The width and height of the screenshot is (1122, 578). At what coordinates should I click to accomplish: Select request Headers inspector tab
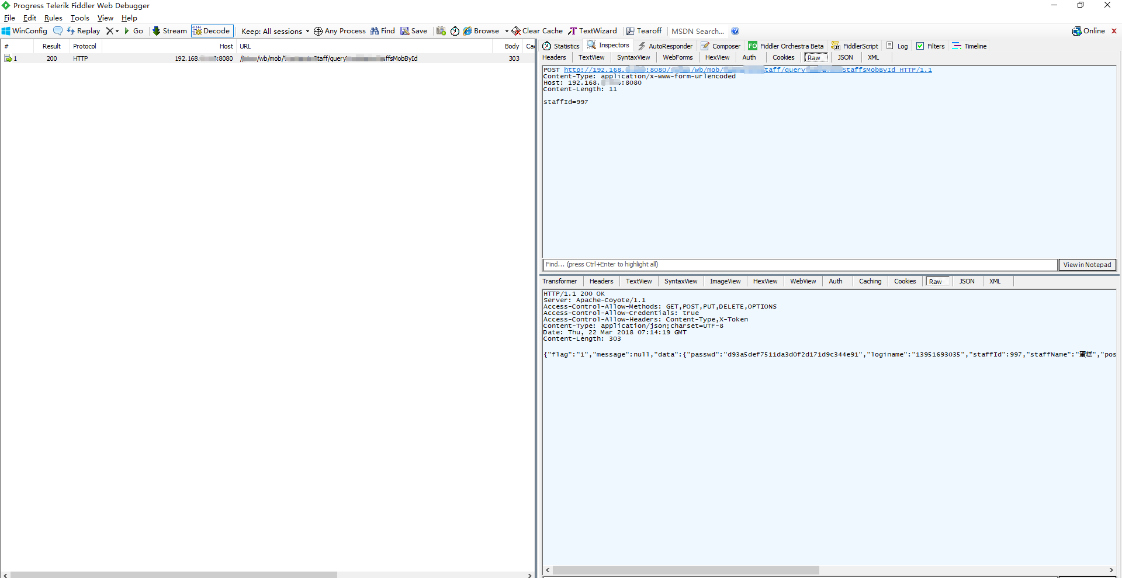[554, 57]
